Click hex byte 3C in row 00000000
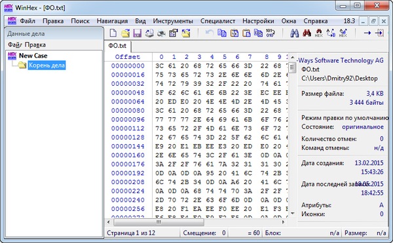This screenshot has height=243, width=393. (x=159, y=66)
